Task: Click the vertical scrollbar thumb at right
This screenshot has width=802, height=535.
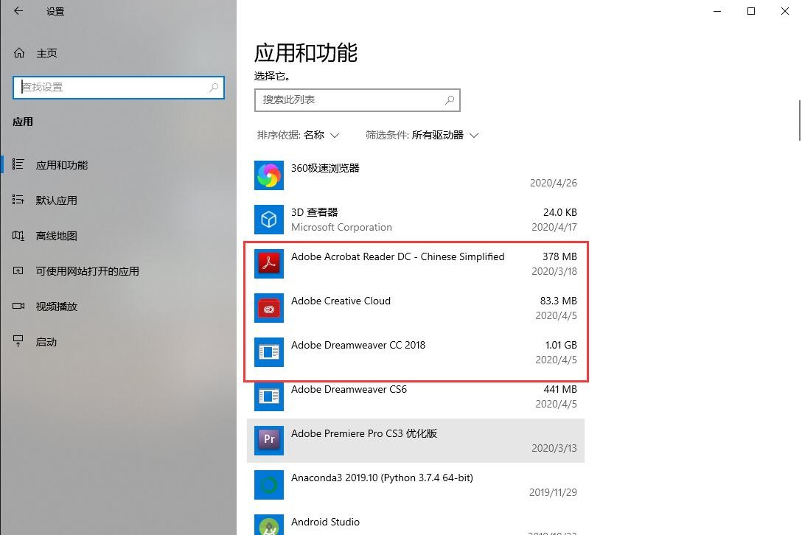Action: pyautogui.click(x=800, y=120)
